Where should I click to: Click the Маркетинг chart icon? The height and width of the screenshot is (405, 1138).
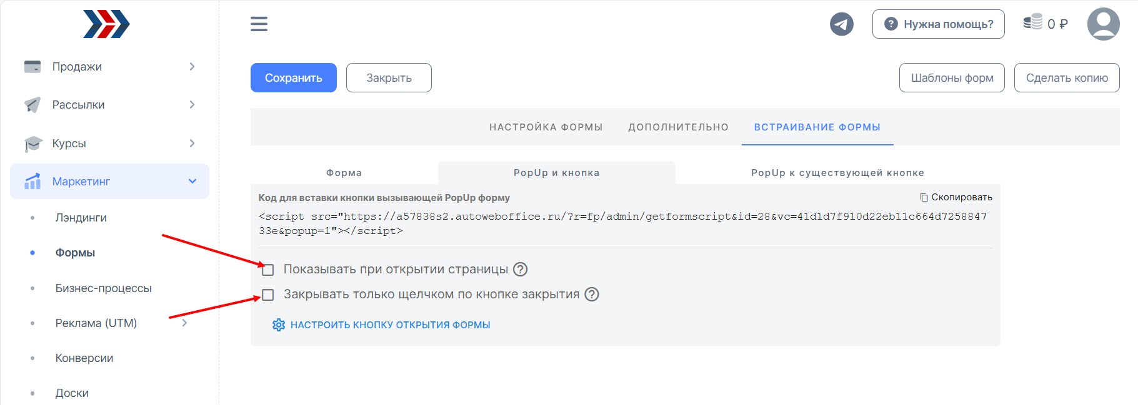(x=32, y=181)
